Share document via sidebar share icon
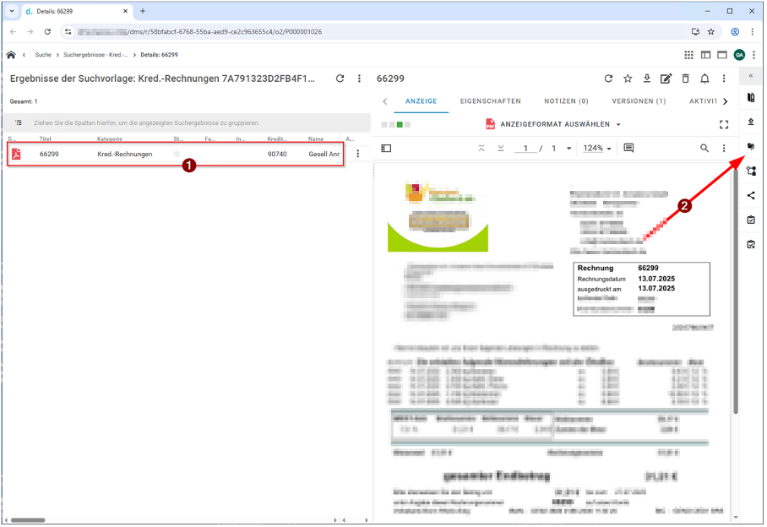 pyautogui.click(x=751, y=196)
